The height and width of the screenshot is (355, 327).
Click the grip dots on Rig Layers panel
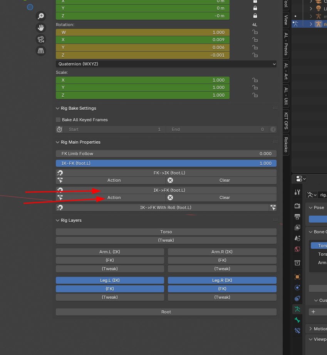pyautogui.click(x=275, y=220)
